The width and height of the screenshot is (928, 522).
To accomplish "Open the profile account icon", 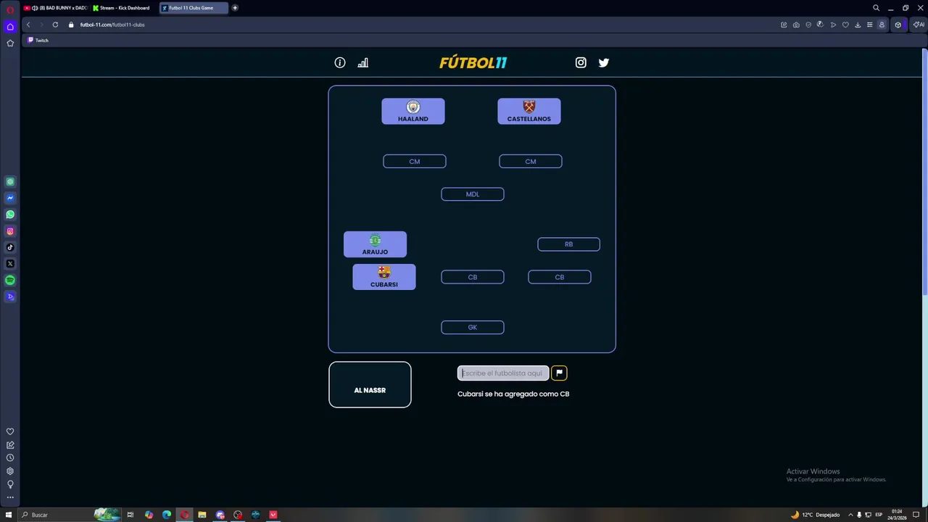I will (882, 25).
